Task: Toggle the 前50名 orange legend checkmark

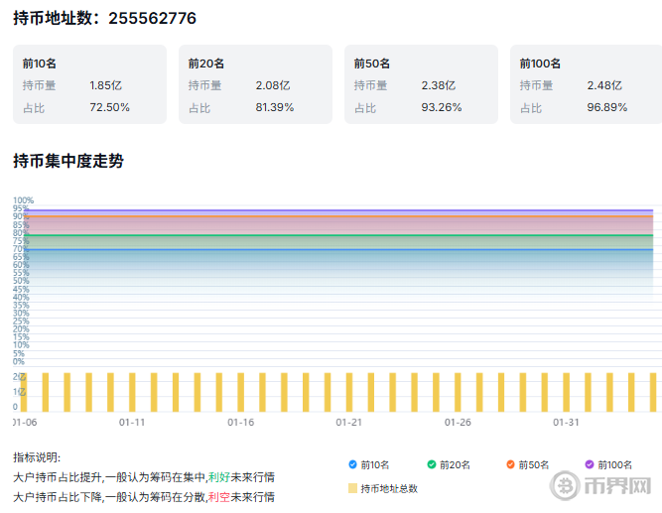Action: 510,464
